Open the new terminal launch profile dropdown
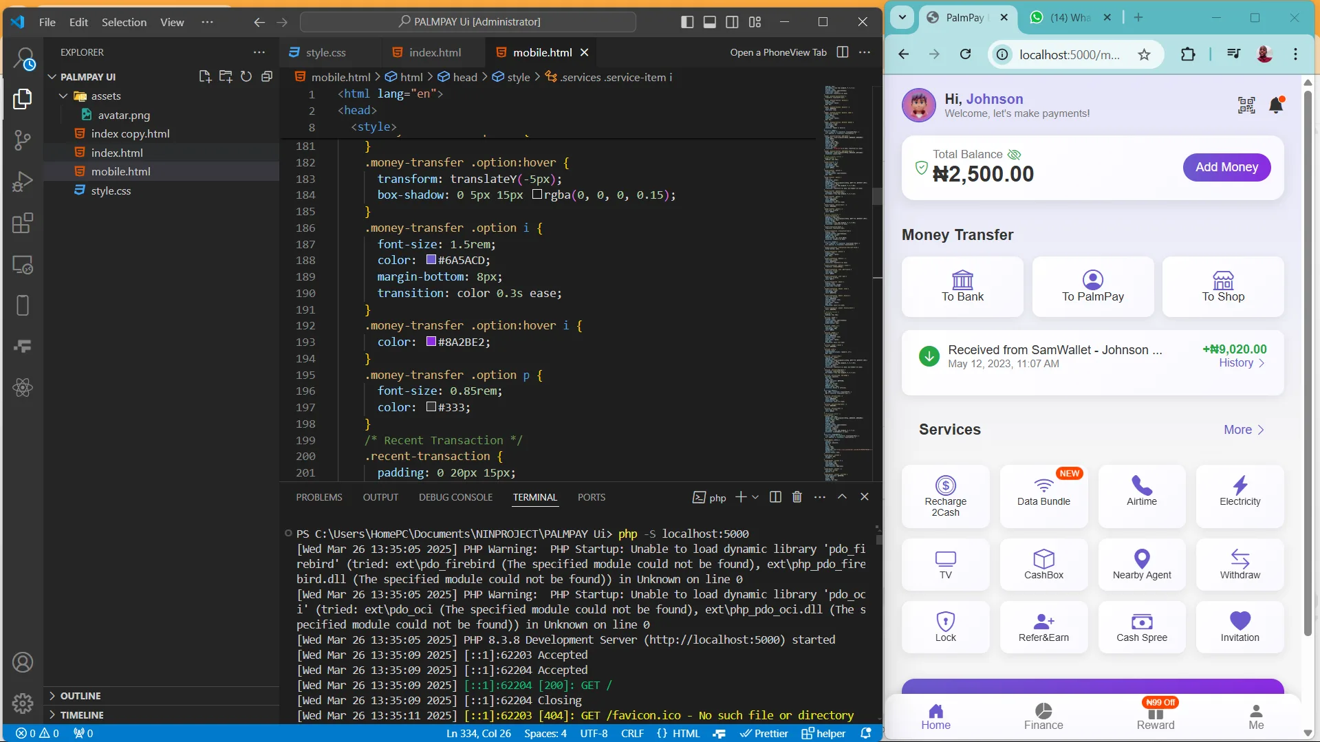This screenshot has width=1320, height=742. (755, 497)
